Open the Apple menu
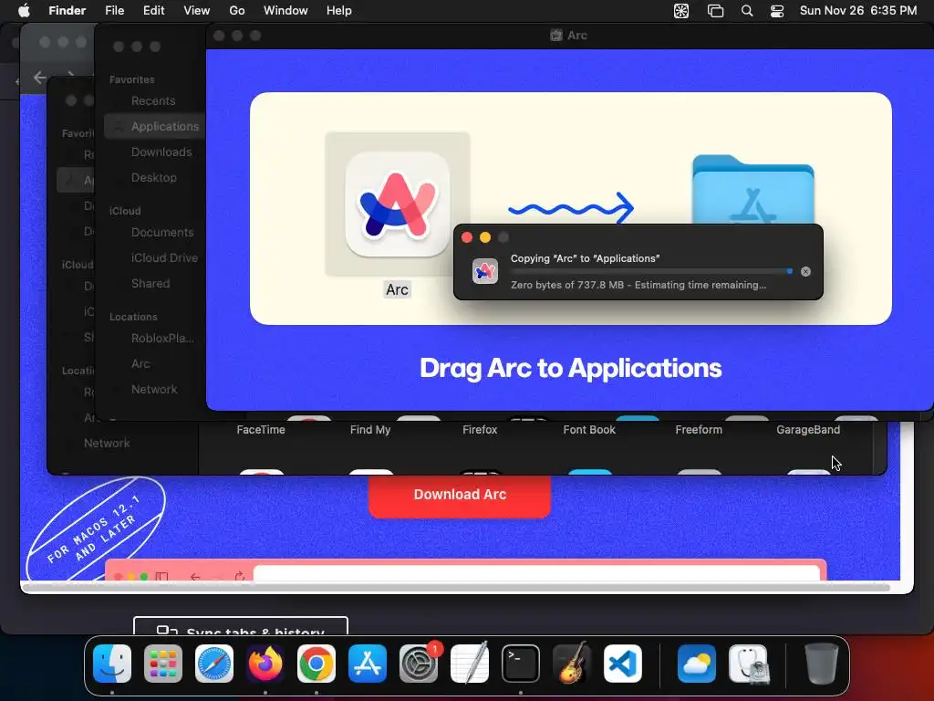 coord(24,11)
